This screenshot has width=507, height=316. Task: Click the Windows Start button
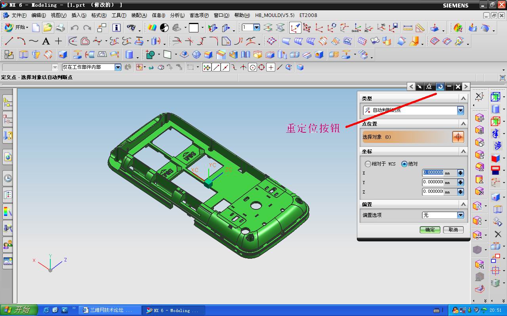pyautogui.click(x=19, y=310)
